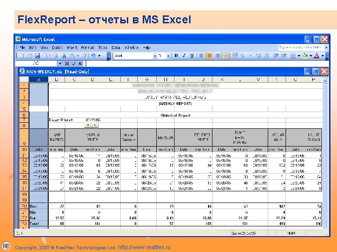Open the Borders dropdown arrow

[299, 56]
